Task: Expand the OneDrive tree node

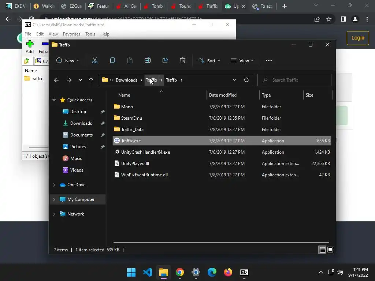Action: pyautogui.click(x=54, y=185)
